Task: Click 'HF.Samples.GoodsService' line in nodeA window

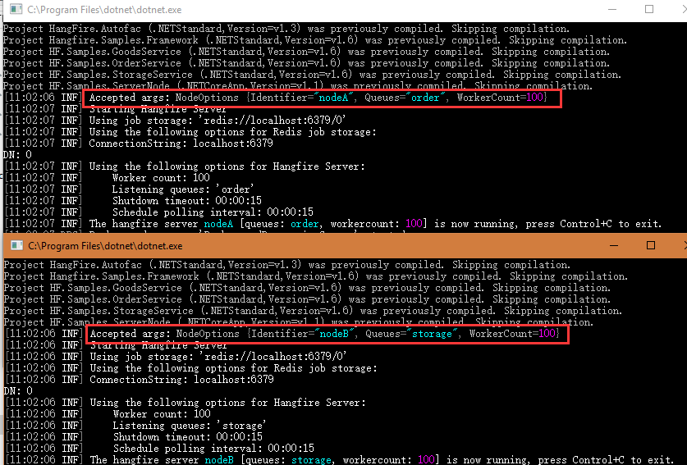Action: [x=306, y=51]
